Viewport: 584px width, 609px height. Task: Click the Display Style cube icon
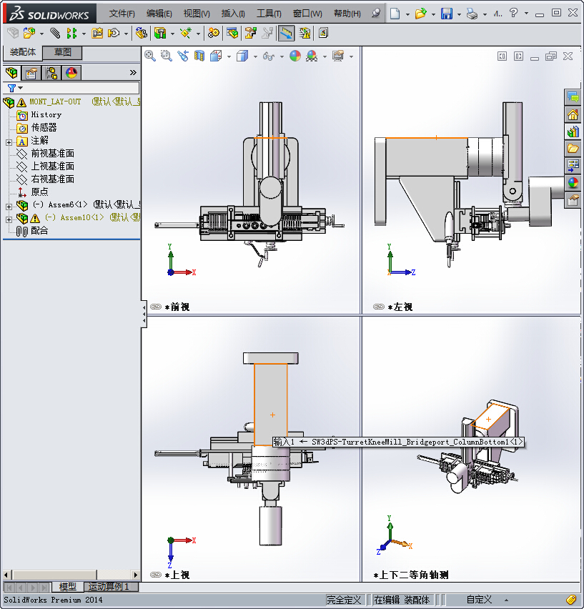[242, 56]
